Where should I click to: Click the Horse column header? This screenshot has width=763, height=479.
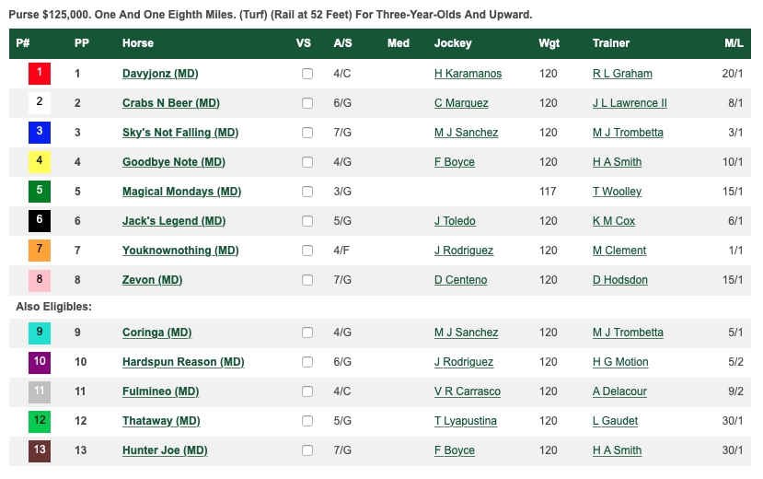(138, 43)
